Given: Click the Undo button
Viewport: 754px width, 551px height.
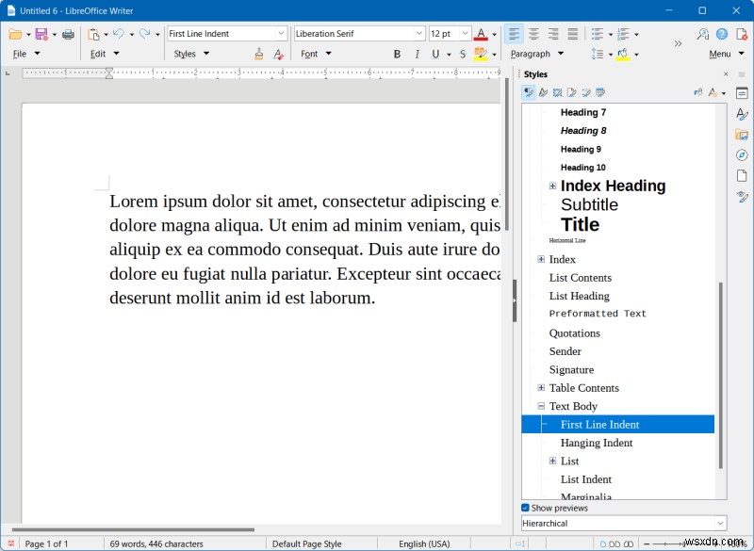Looking at the screenshot, I should click(x=119, y=33).
